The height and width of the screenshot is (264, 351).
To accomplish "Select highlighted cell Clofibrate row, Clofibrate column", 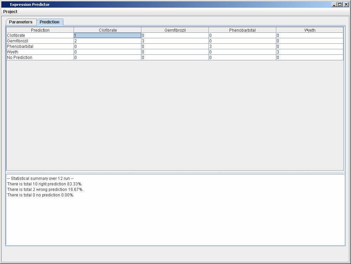I will (108, 35).
